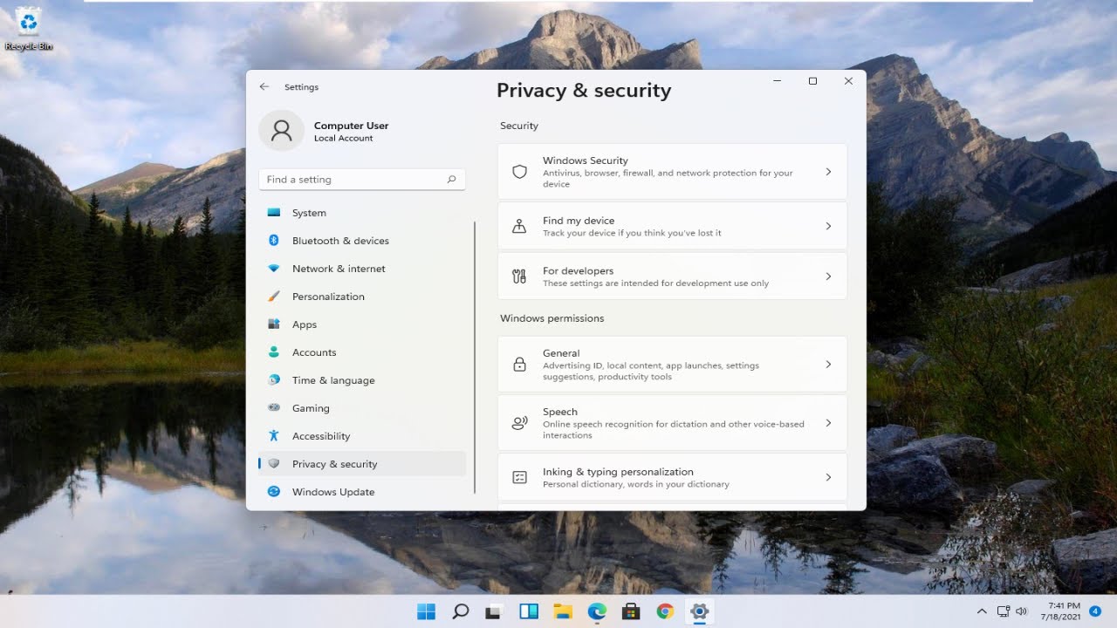Open Bluetooth & devices icon in sidebar
The height and width of the screenshot is (628, 1117).
coord(274,241)
